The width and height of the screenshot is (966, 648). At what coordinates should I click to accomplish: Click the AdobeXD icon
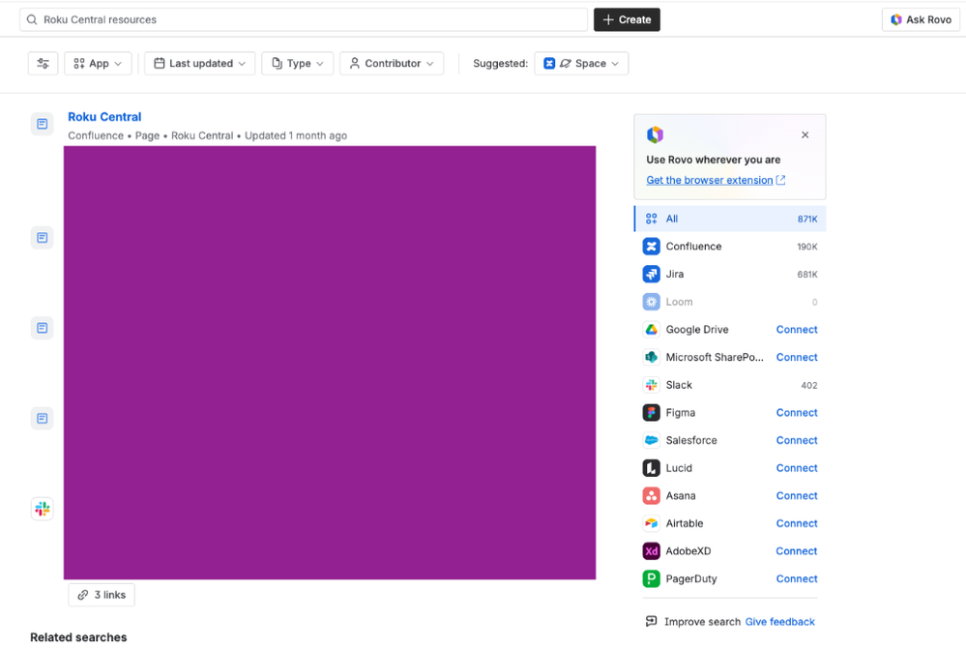click(x=651, y=551)
